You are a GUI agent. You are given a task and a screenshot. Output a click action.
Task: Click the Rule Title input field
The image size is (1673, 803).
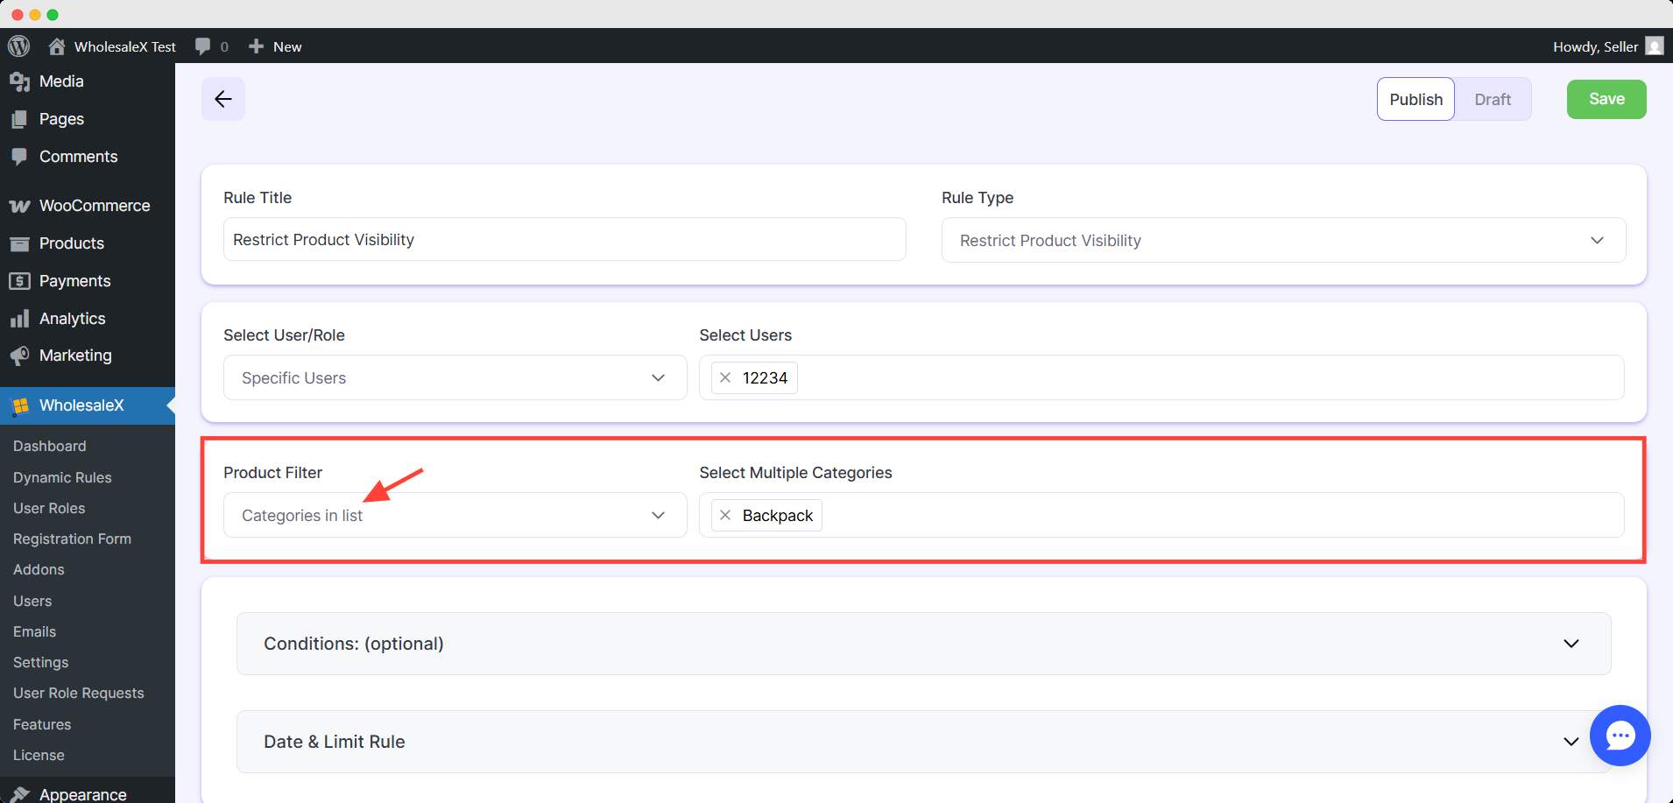(565, 239)
